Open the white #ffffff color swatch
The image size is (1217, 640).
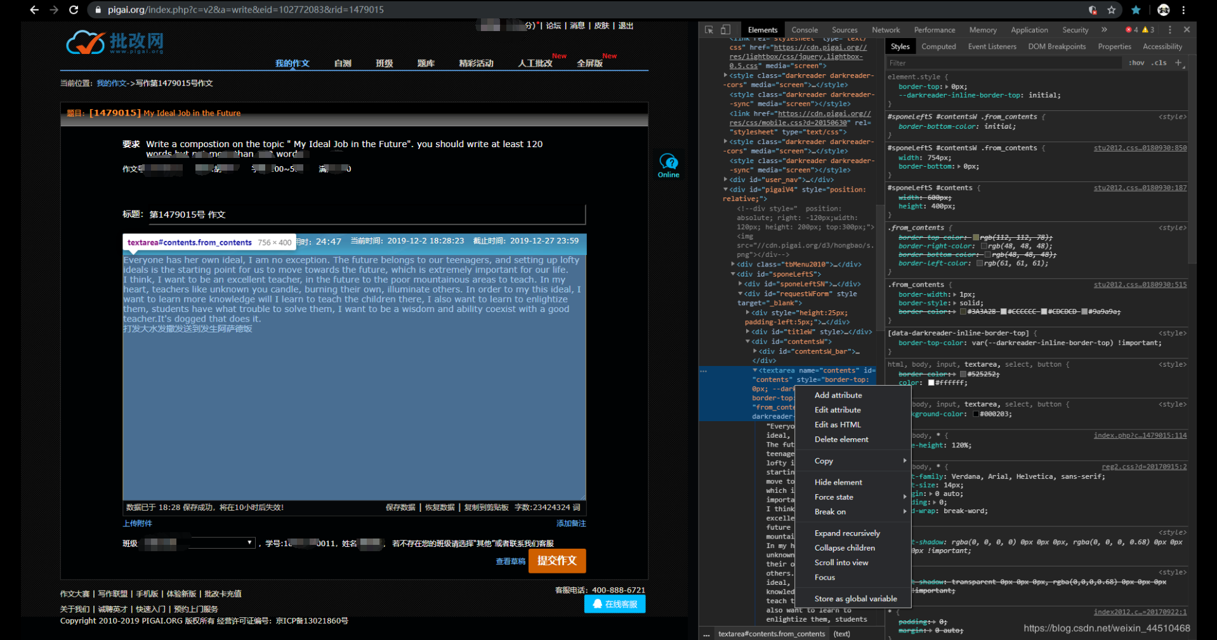[x=931, y=382]
